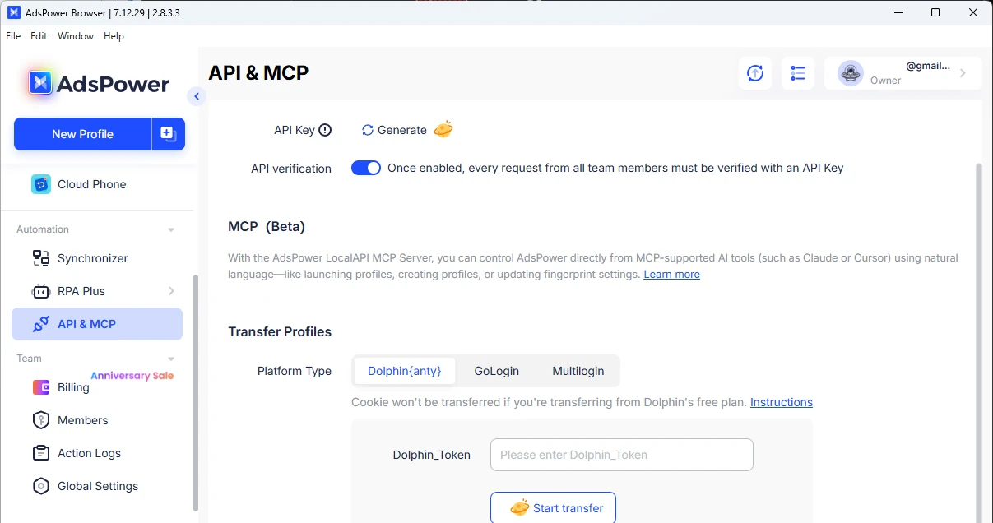
Task: Click the Dolphin_Token input field
Action: point(621,455)
